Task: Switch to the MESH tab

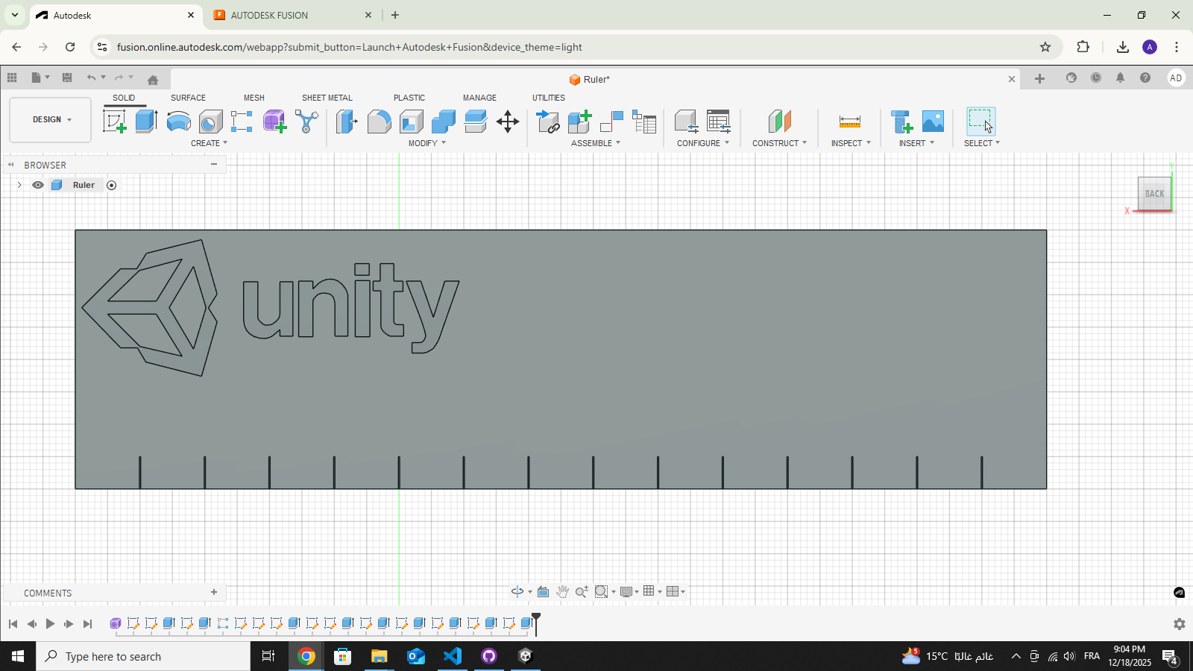Action: pos(254,98)
